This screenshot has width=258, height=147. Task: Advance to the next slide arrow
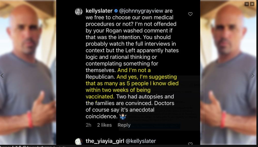(x=253, y=76)
